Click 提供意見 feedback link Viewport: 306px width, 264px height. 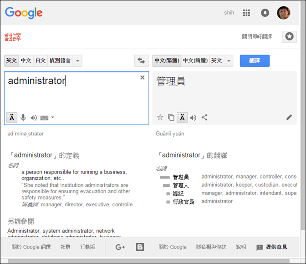[276, 247]
